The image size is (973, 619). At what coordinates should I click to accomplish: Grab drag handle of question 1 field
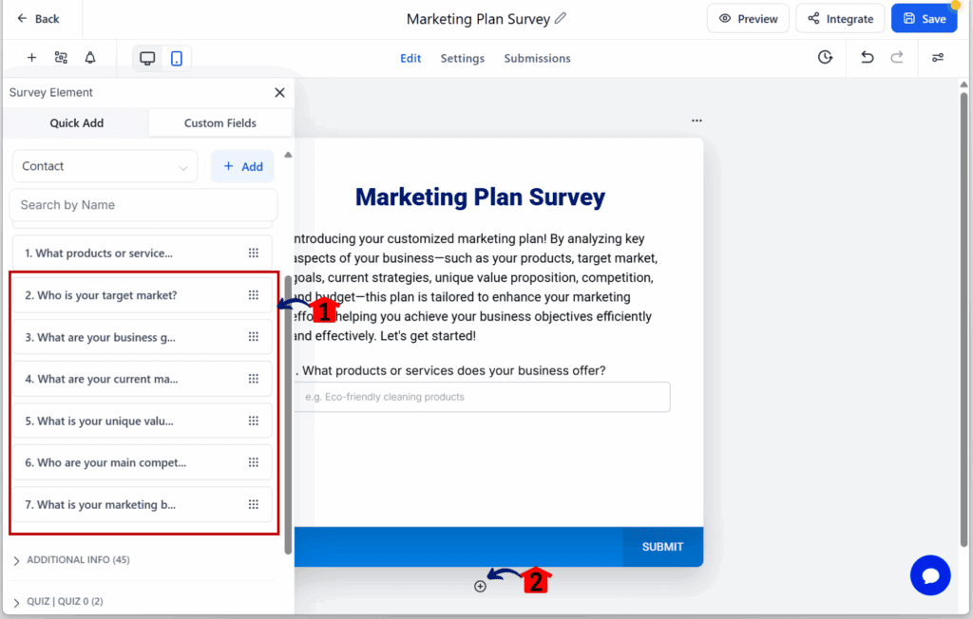click(x=253, y=253)
